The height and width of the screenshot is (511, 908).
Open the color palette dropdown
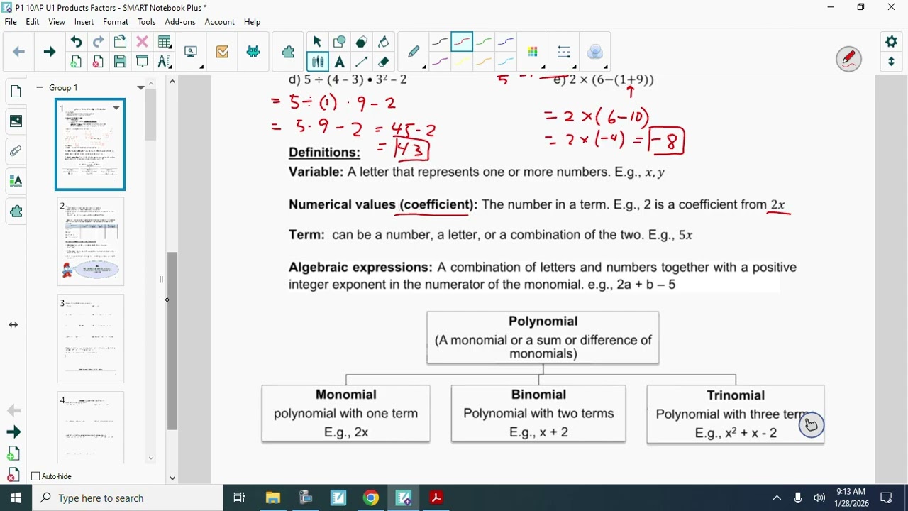click(533, 52)
